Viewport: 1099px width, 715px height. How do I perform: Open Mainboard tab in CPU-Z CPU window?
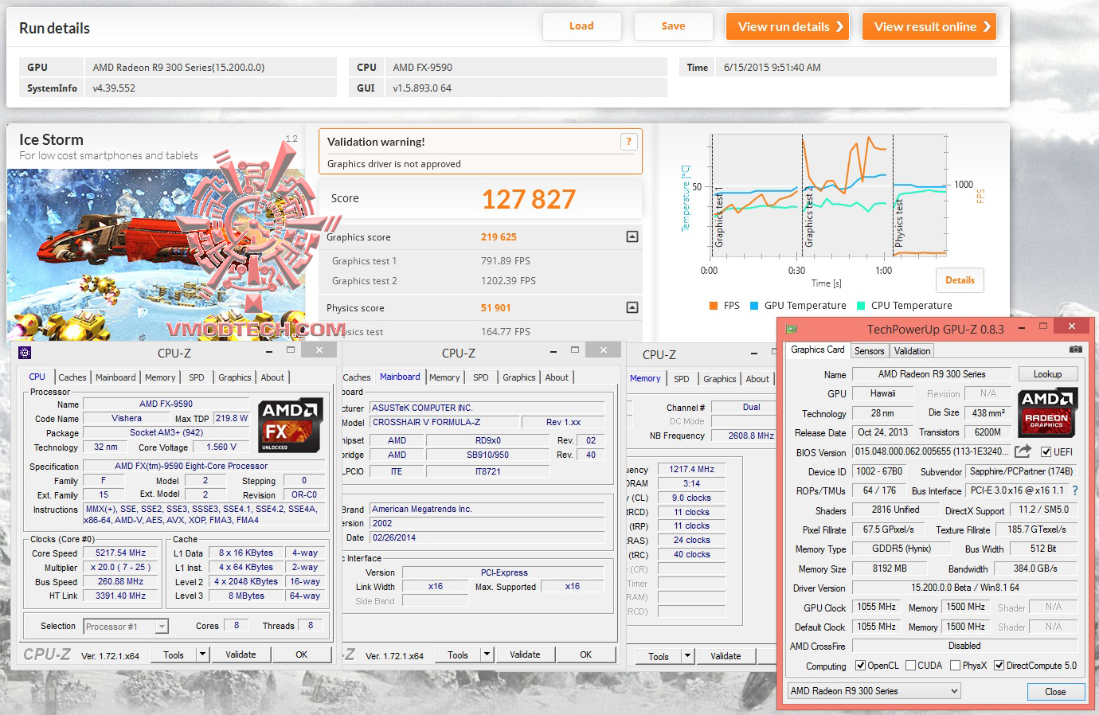(115, 377)
